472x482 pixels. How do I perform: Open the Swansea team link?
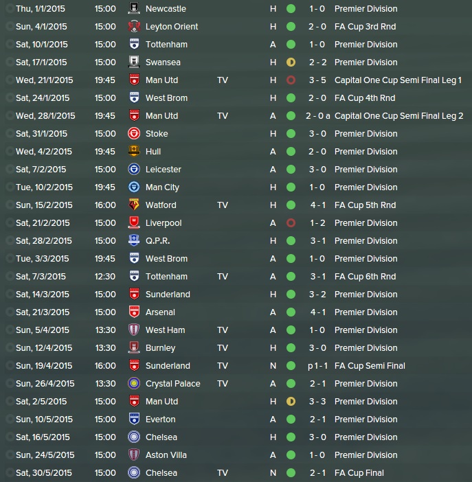163,62
